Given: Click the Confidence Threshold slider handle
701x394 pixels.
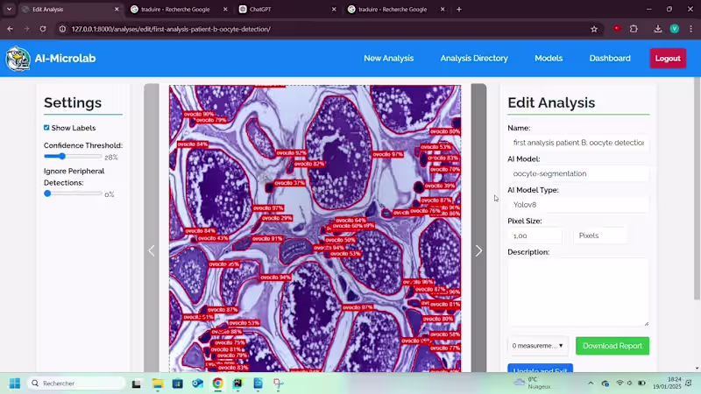Looking at the screenshot, I should pyautogui.click(x=61, y=157).
